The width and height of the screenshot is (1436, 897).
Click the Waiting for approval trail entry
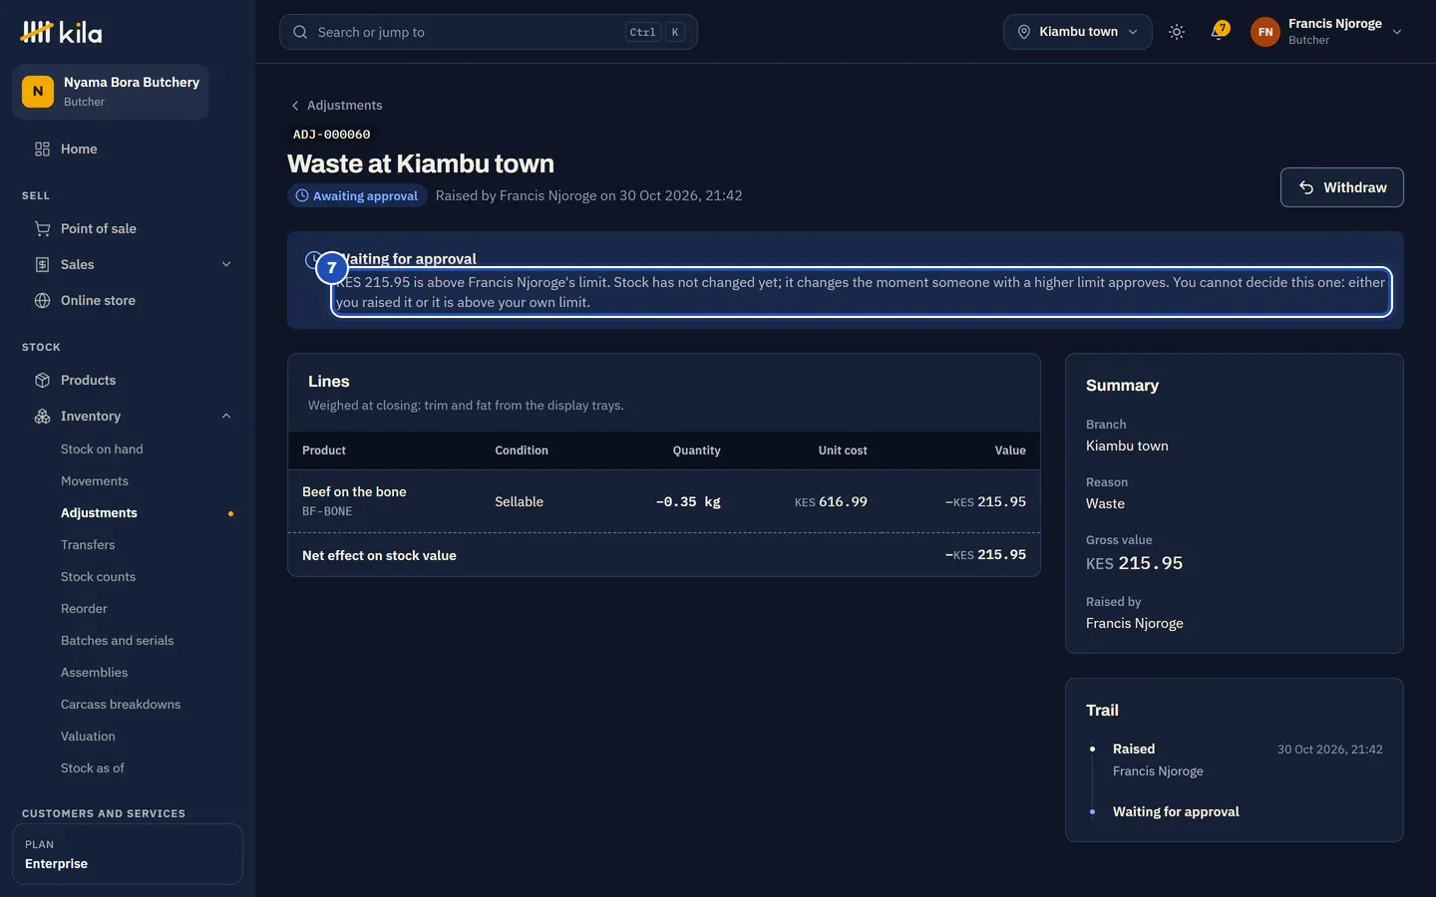pyautogui.click(x=1176, y=811)
